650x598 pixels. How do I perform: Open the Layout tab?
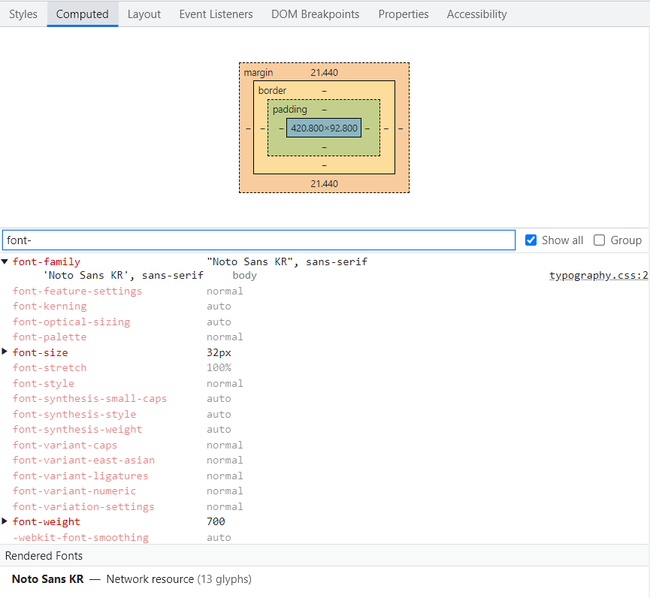point(144,14)
